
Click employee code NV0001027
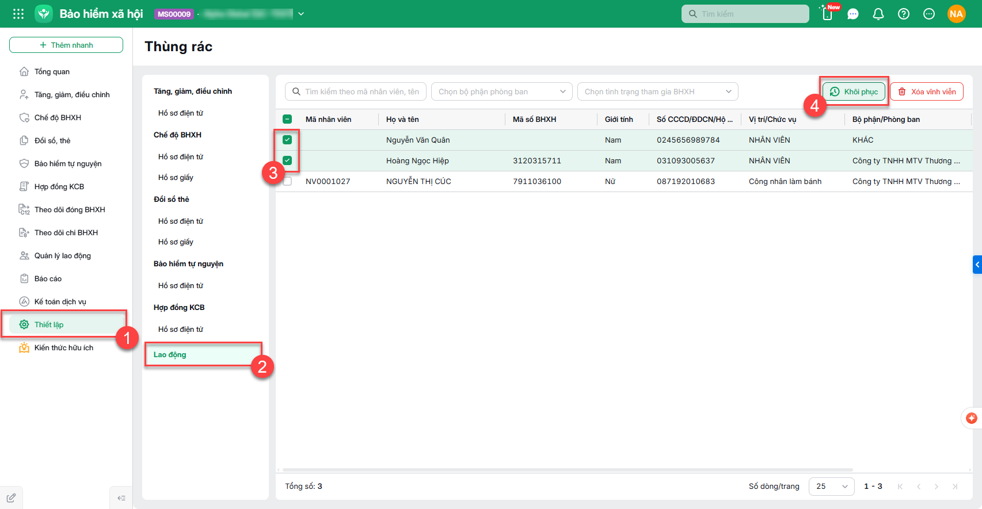tap(328, 181)
